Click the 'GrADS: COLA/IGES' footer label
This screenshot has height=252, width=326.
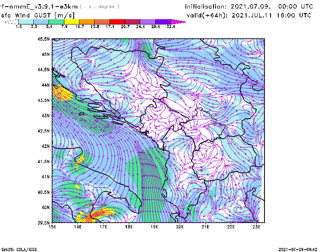19,250
